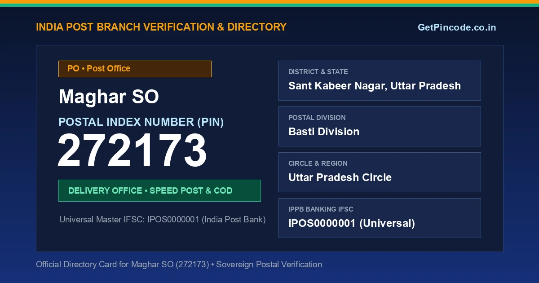
Task: Select the large PIN 272173
Action: pos(132,151)
